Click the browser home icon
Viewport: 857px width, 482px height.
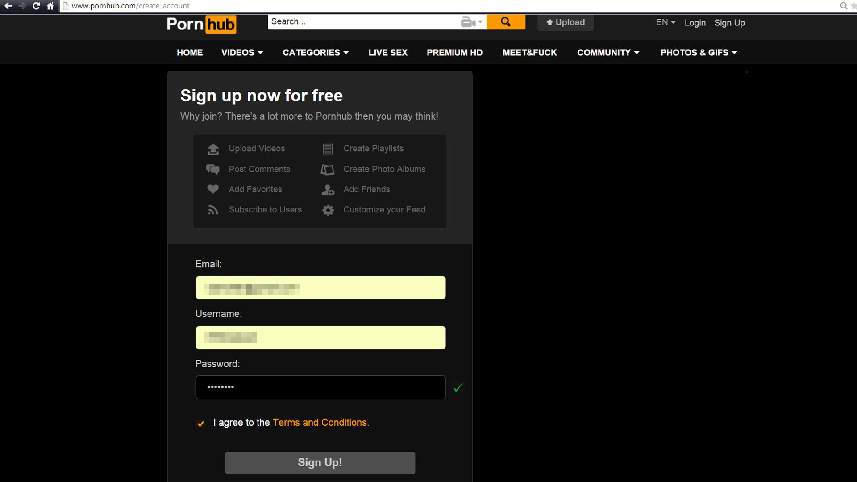point(50,6)
